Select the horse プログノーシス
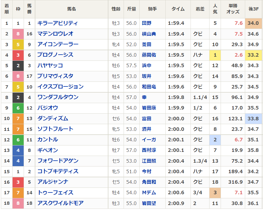The width and height of the screenshot is (263, 210). pyautogui.click(x=55, y=55)
